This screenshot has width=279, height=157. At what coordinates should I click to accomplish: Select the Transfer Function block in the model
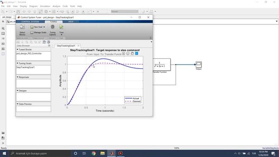[162, 65]
